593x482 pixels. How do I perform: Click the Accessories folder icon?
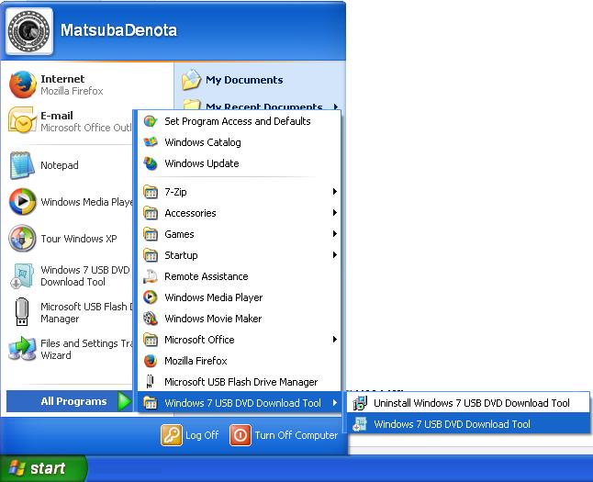pos(151,213)
